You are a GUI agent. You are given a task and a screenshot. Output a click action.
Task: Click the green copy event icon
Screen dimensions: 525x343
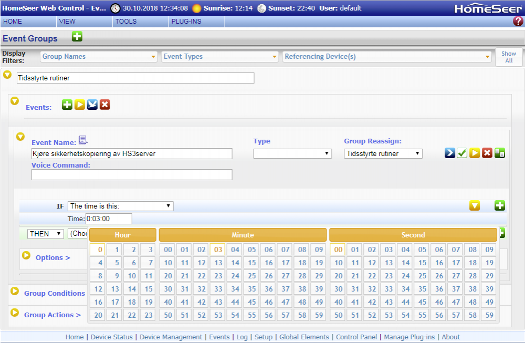500,153
